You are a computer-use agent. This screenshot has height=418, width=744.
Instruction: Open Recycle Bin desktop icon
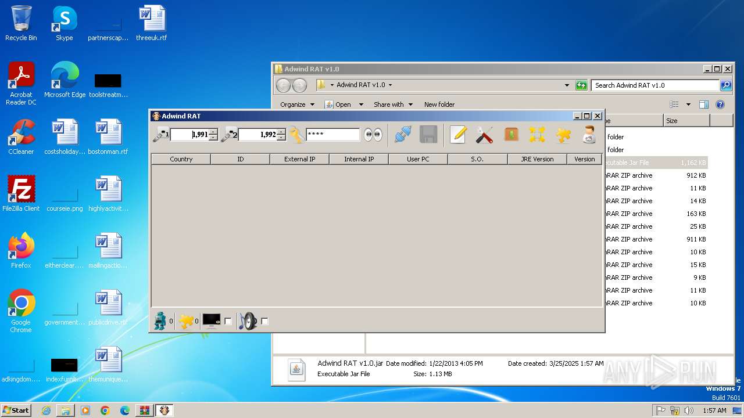coord(21,23)
